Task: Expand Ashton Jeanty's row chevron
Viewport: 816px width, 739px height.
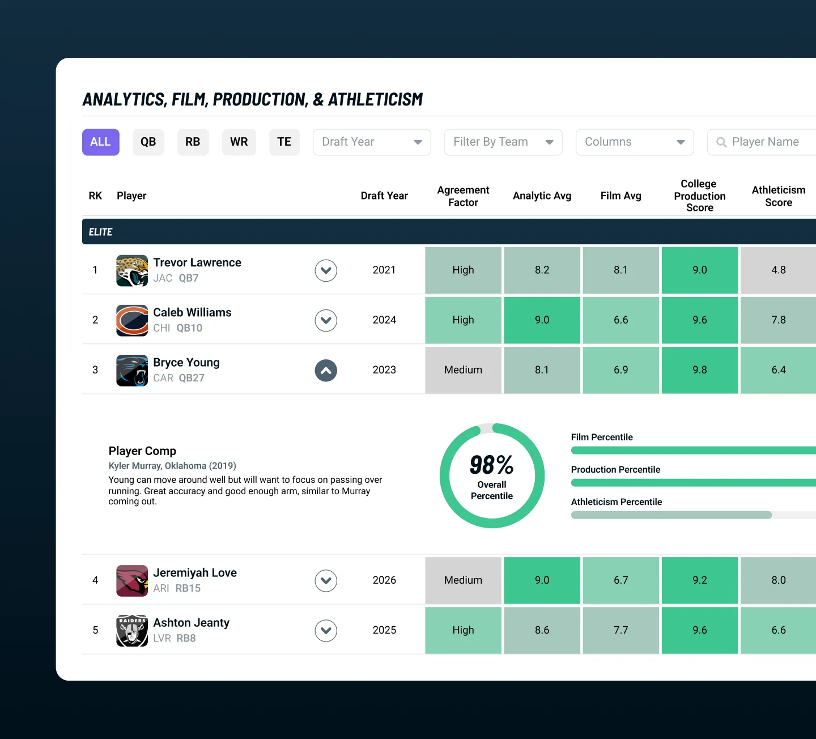Action: point(326,630)
